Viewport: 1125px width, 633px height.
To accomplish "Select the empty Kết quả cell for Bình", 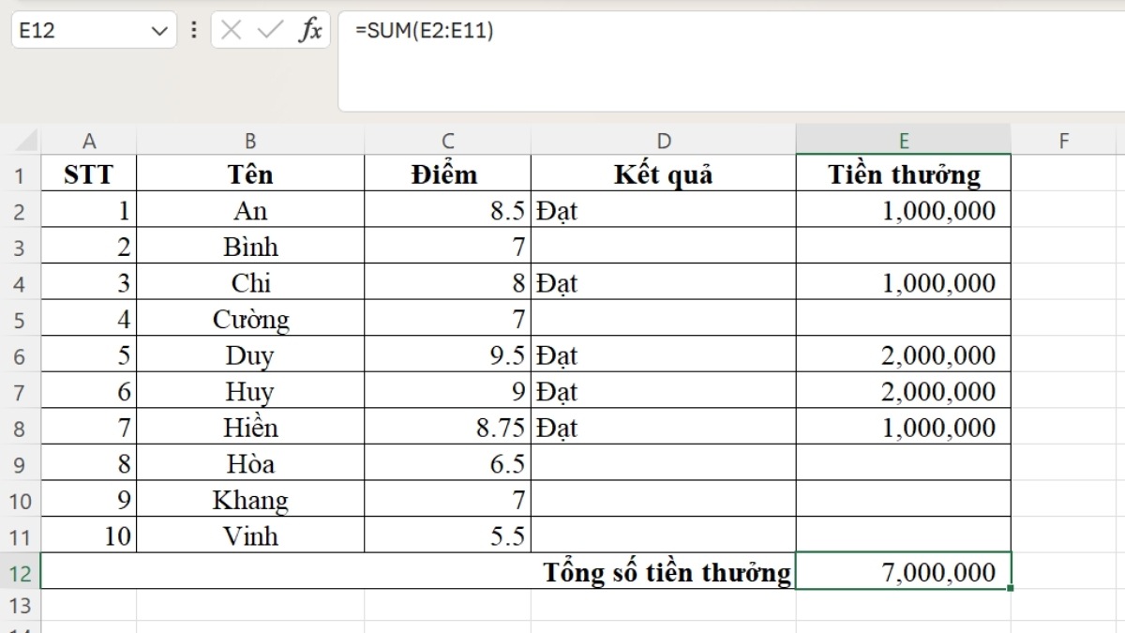I will pos(664,247).
